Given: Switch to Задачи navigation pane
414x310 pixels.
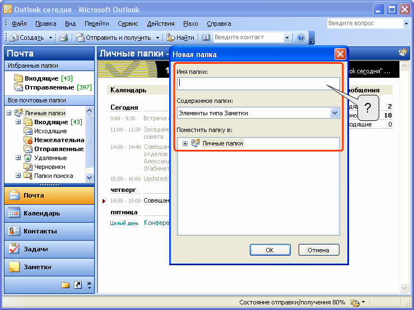Looking at the screenshot, I should [x=49, y=249].
